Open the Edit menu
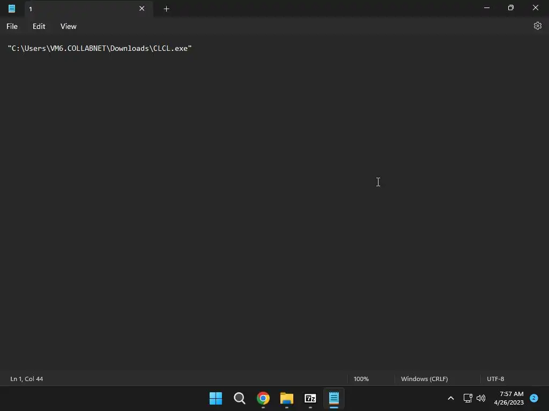The width and height of the screenshot is (549, 411). point(39,26)
